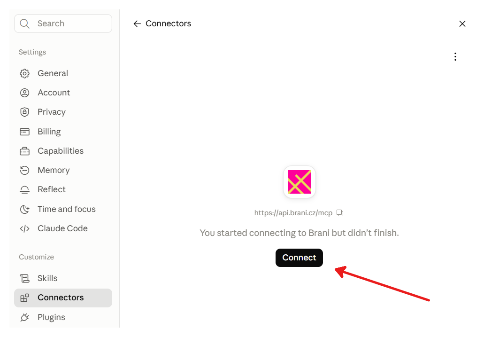Click the Brani pink connector logo
This screenshot has height=337, width=484.
tap(300, 182)
